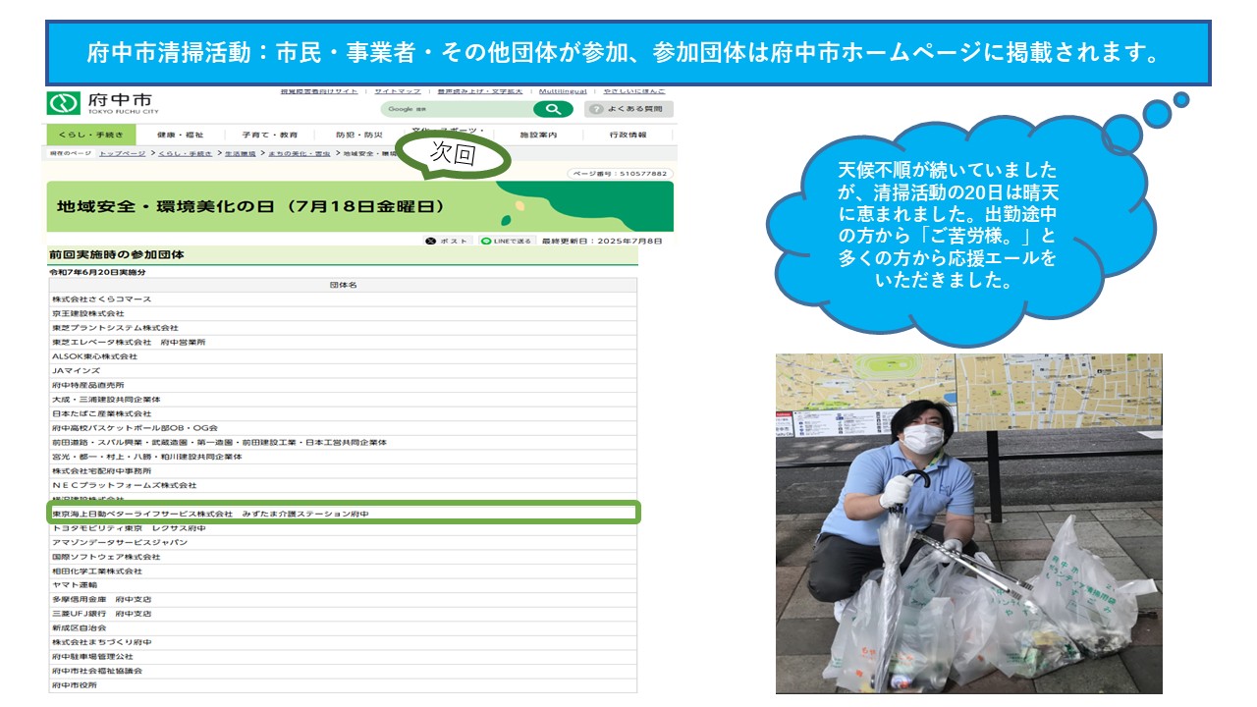The image size is (1257, 707).
Task: Click the 最終更新日 2025年7月8日 text
Action: pyautogui.click(x=603, y=241)
